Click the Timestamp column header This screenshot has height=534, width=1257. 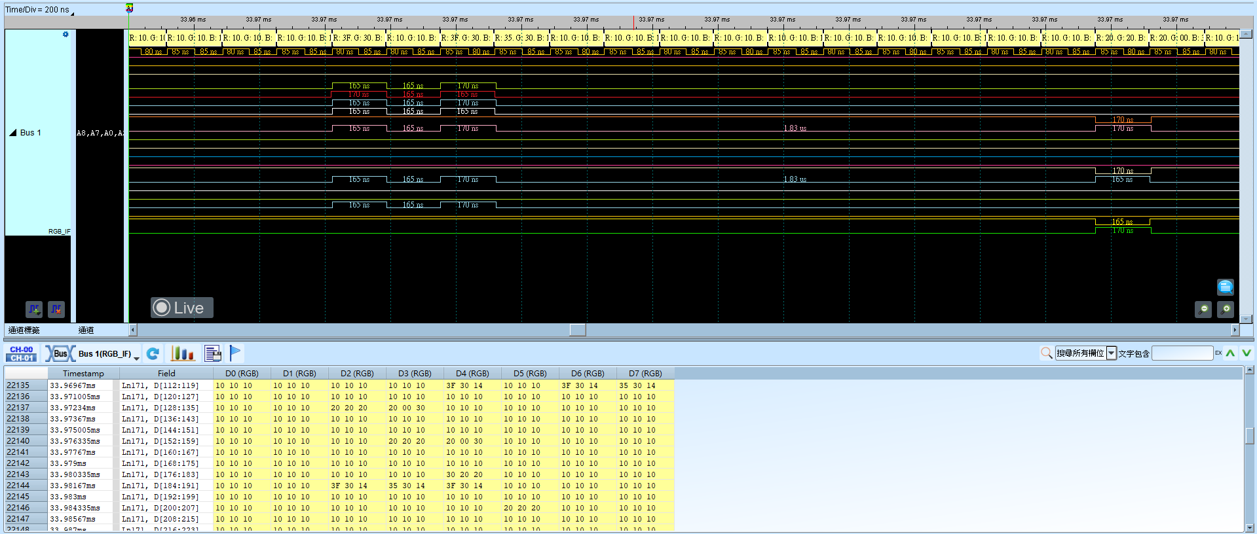pyautogui.click(x=83, y=374)
